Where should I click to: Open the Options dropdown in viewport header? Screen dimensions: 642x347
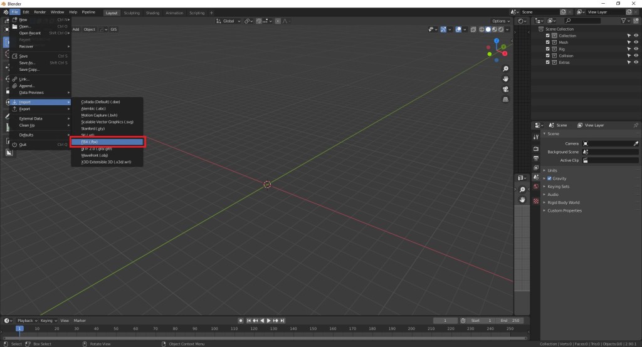500,21
